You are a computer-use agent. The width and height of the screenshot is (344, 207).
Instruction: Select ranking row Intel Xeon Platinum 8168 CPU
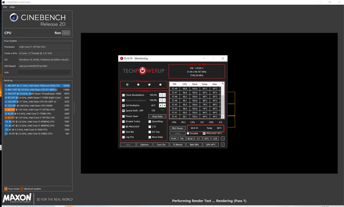(x=37, y=85)
